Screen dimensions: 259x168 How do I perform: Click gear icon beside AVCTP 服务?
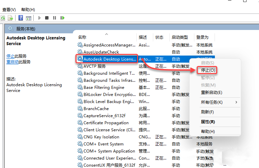80,66
